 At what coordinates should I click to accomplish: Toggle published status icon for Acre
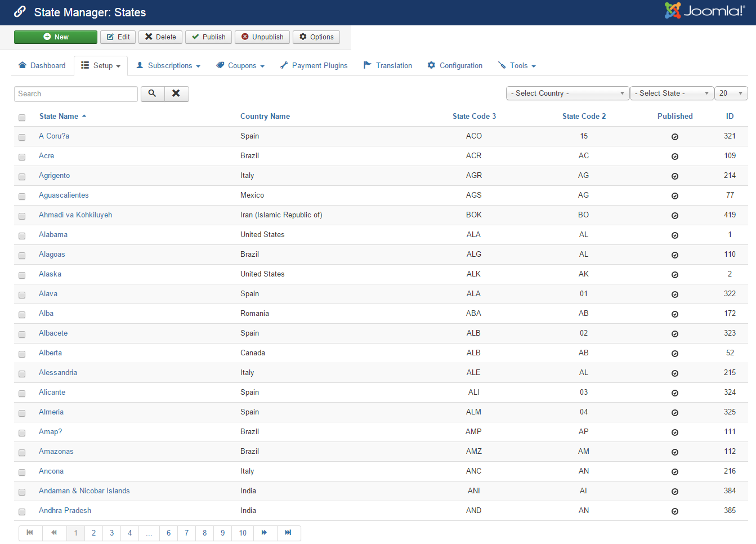pos(675,157)
